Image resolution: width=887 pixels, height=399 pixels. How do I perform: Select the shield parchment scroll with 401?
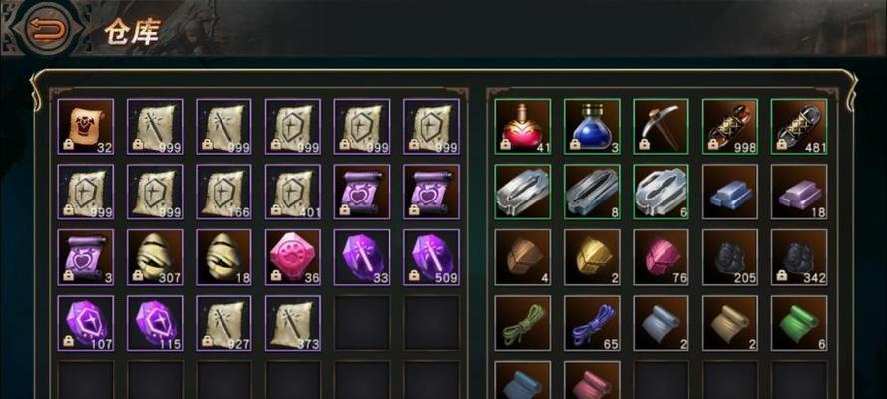293,192
